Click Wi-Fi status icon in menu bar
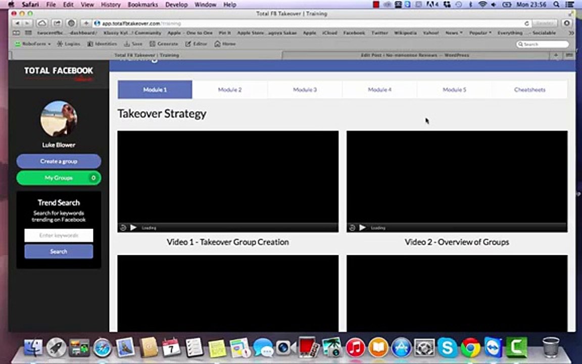 tap(482, 5)
